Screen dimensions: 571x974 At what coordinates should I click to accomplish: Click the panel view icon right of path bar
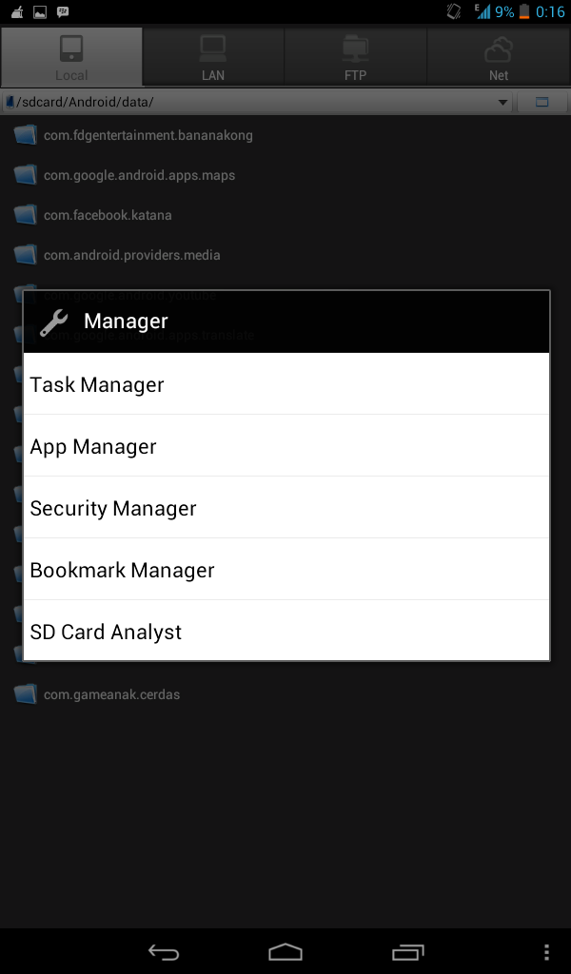[542, 102]
